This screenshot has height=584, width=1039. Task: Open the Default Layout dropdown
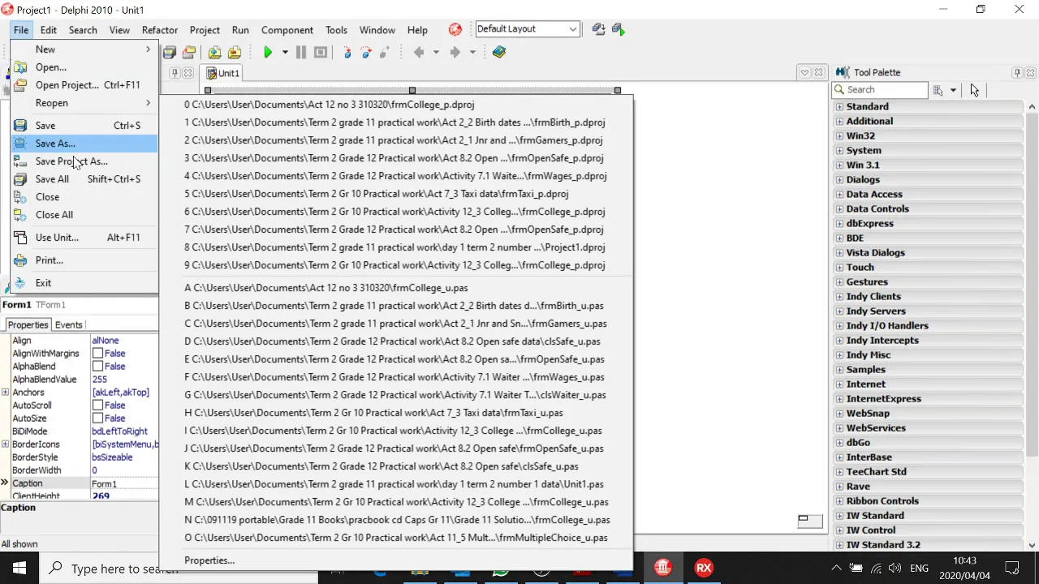coord(572,29)
